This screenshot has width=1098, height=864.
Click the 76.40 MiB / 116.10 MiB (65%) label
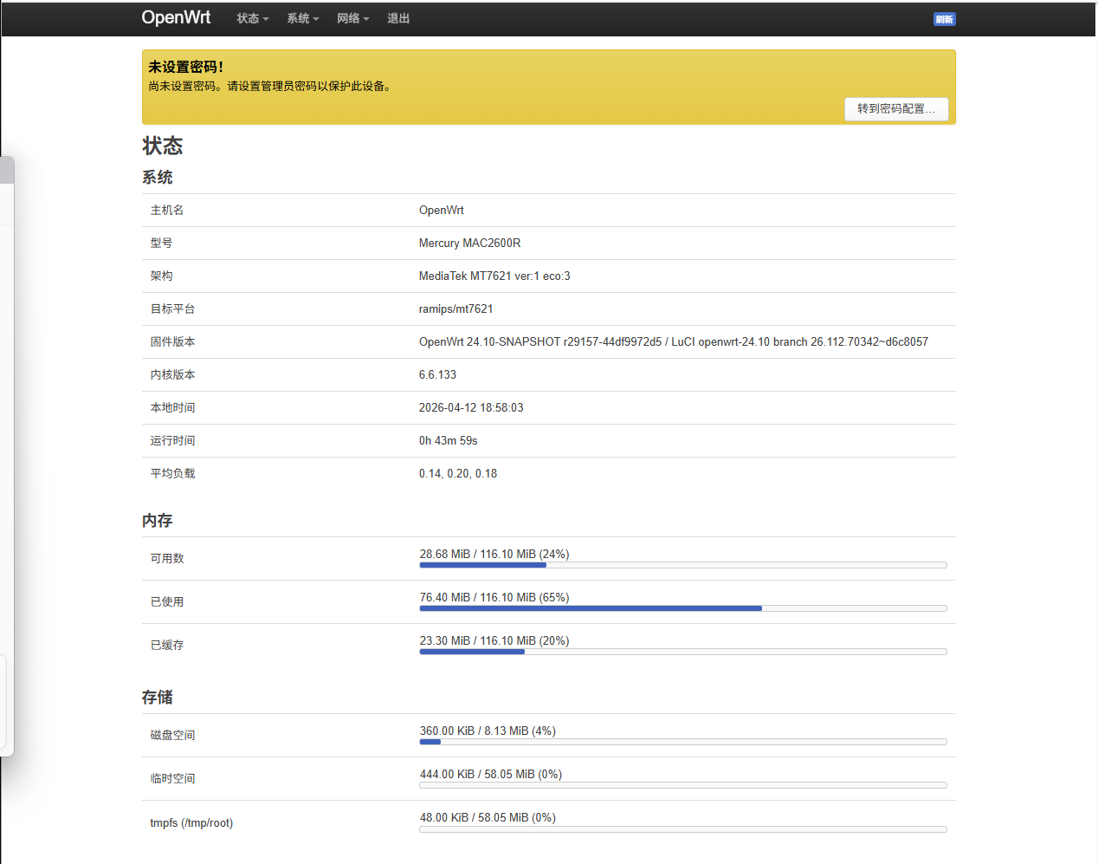pos(494,597)
